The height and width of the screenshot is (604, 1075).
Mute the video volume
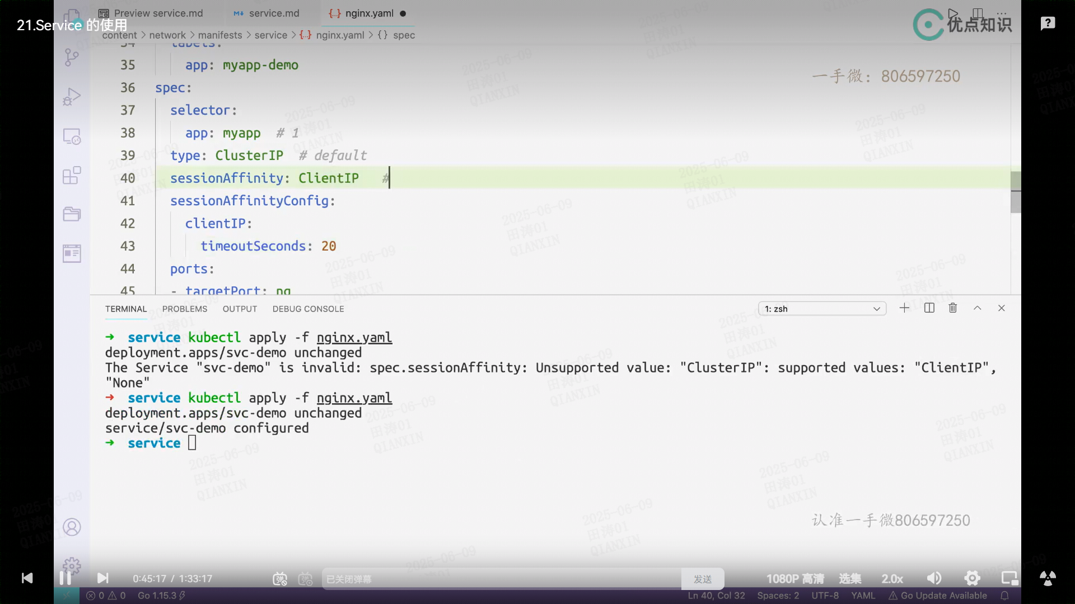tap(934, 578)
